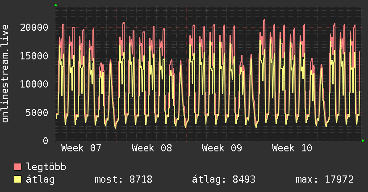
Task: Click the átlag legend text beside yellow swatch
Action: [40, 179]
